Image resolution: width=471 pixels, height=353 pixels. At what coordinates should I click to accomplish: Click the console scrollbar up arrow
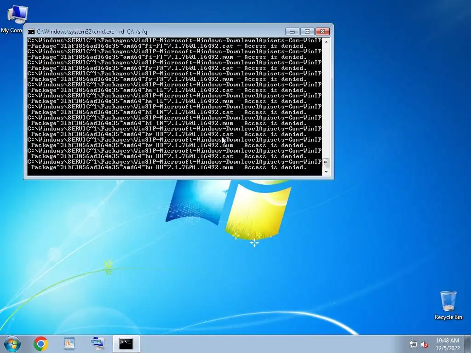tap(326, 42)
